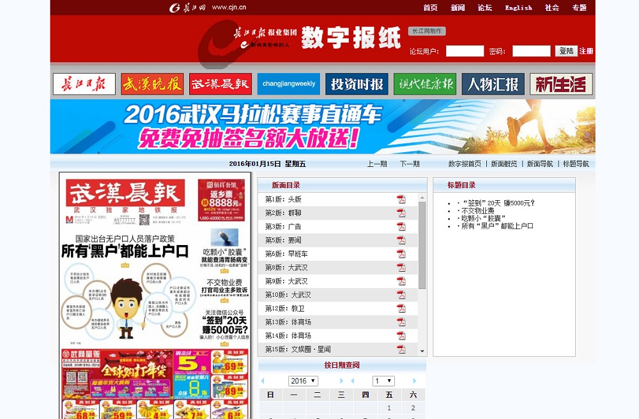
Task: Open PDF icon for 第15版 文娱圈·星闻
Action: point(401,349)
